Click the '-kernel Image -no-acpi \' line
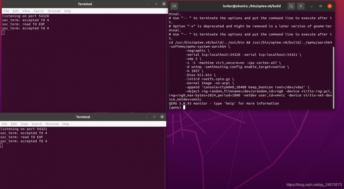 pos(210,83)
